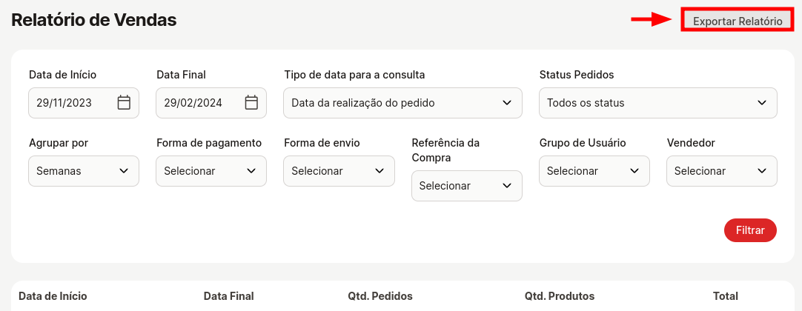Click the start date field 29/11/2023
This screenshot has width=802, height=311.
click(x=84, y=103)
